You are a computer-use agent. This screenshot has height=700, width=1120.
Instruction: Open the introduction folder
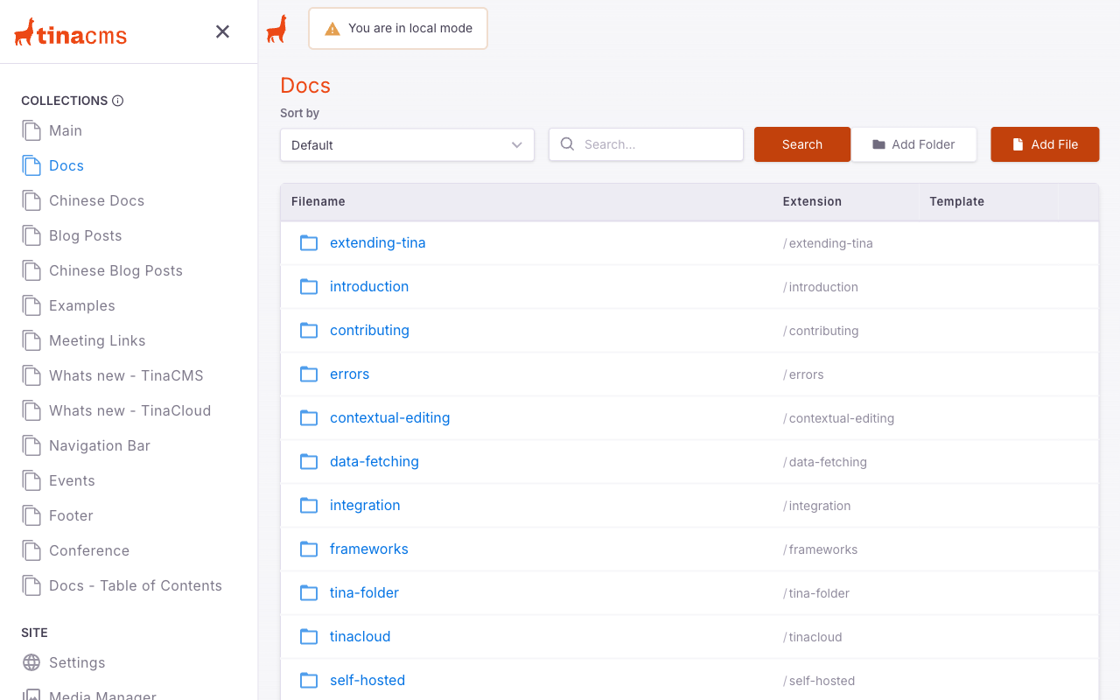[369, 286]
